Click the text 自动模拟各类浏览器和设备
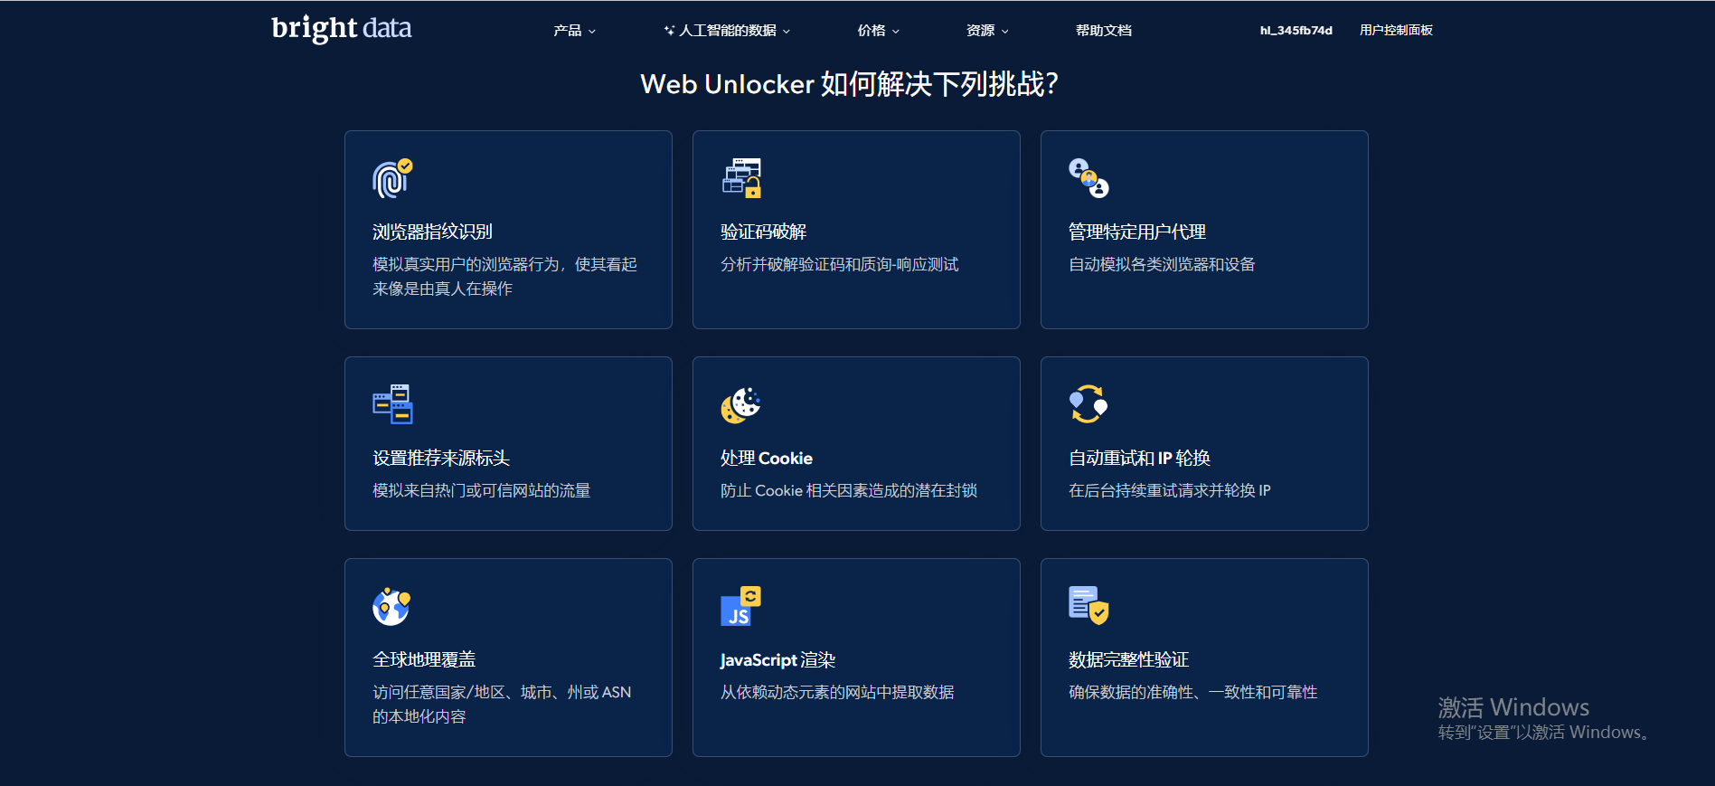The height and width of the screenshot is (786, 1715). (x=1162, y=264)
